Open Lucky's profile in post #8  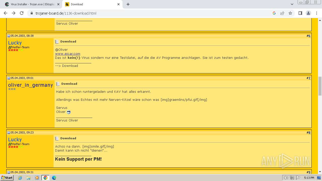pos(15,140)
